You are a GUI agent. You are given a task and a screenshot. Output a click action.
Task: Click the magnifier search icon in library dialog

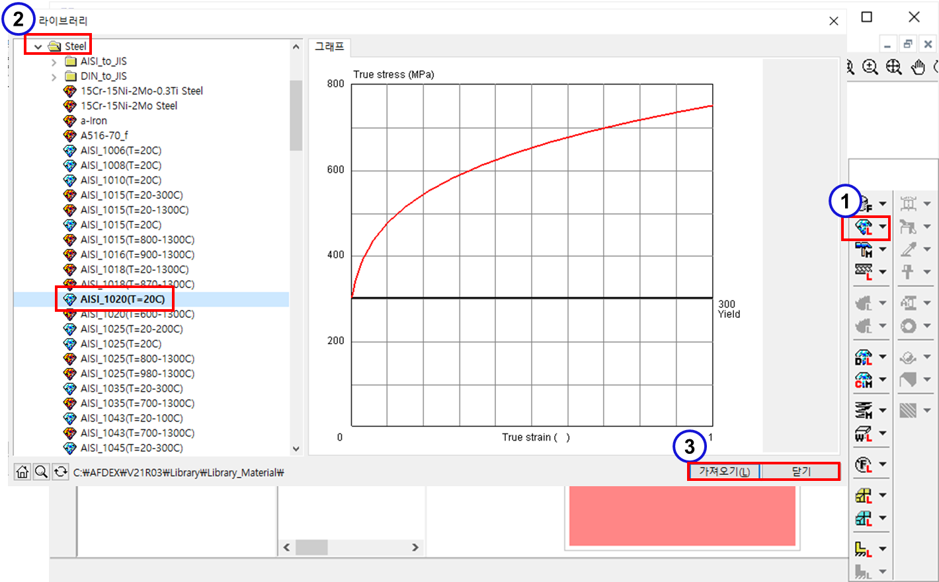pos(41,472)
